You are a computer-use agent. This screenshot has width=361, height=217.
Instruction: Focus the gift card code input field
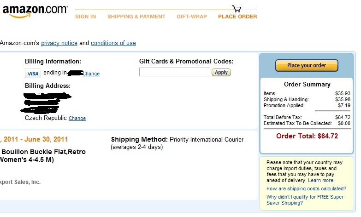(174, 72)
